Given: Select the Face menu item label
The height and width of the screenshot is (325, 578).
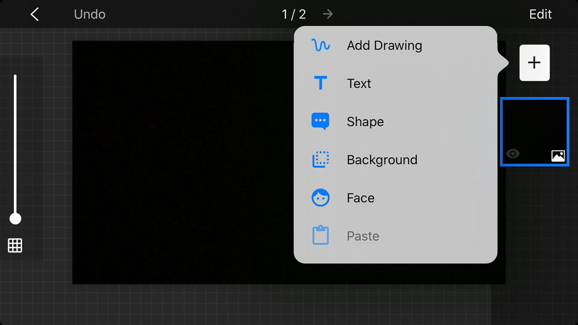Looking at the screenshot, I should [x=361, y=198].
